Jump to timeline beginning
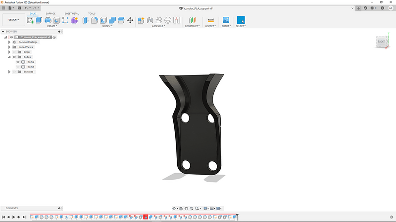396x222 pixels. (3, 217)
